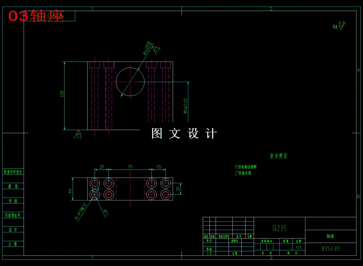Click the "120" height dimension
363x266 pixels.
62,94
